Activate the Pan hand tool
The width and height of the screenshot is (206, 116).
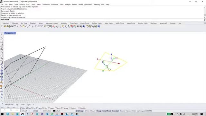(29, 26)
